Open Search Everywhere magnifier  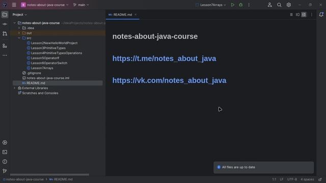pyautogui.click(x=279, y=5)
